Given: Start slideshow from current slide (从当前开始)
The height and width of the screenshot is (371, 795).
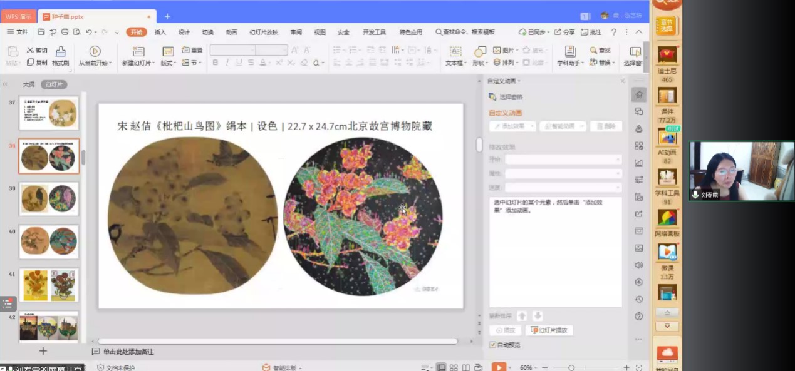Looking at the screenshot, I should [x=95, y=51].
